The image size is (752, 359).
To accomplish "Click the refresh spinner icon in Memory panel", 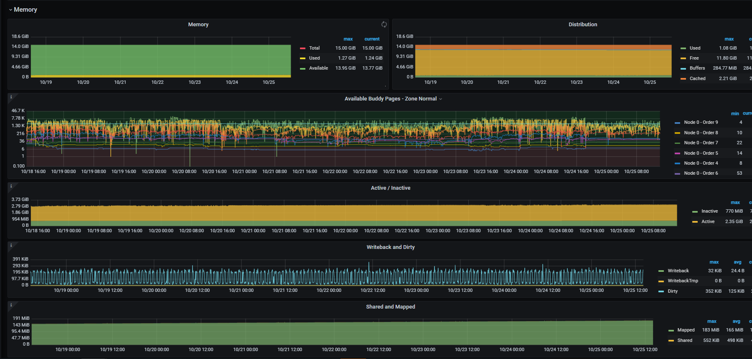I will click(x=384, y=25).
